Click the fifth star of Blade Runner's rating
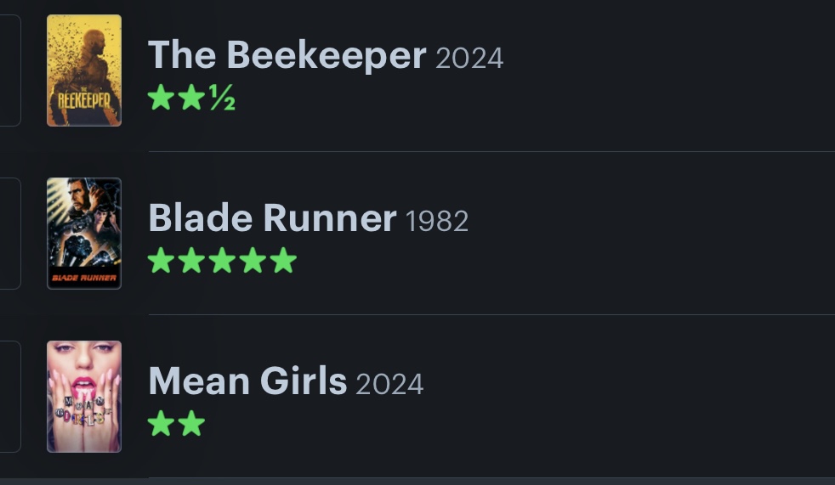This screenshot has width=835, height=485. tap(283, 261)
